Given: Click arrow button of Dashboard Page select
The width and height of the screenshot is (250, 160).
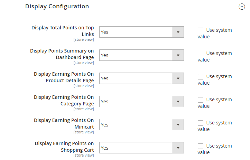Looking at the screenshot, I should pyautogui.click(x=178, y=55).
